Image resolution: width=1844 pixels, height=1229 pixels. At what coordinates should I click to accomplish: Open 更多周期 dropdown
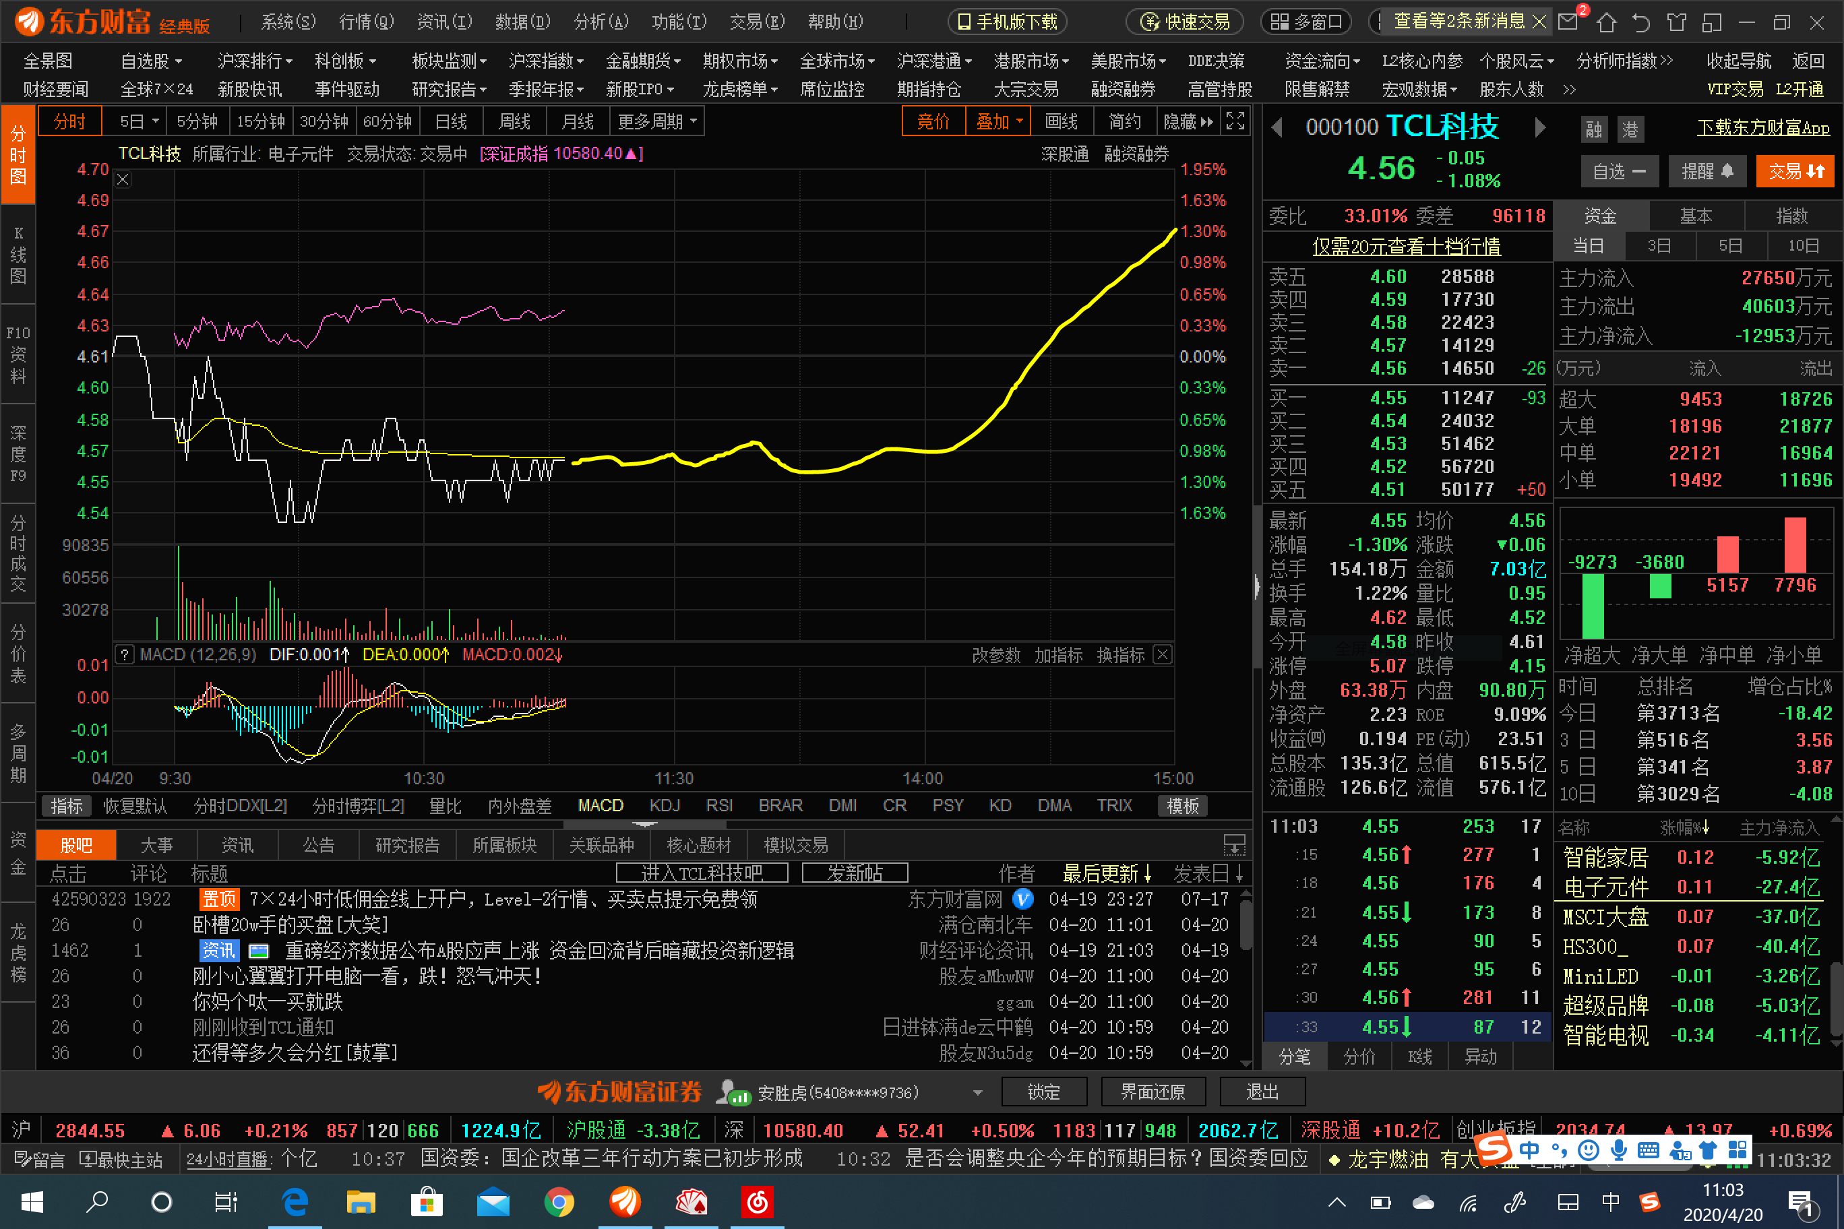(657, 121)
